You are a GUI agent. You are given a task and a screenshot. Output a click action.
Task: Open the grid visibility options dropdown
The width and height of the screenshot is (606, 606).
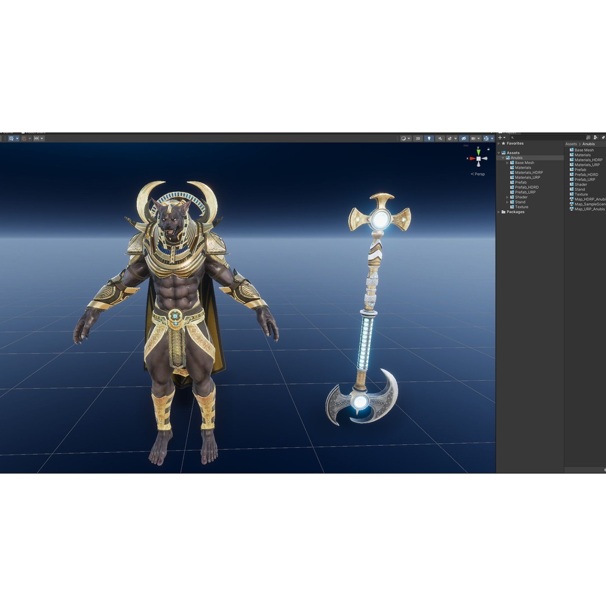17,139
